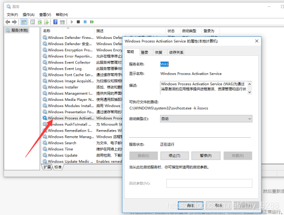Select the Windows Installer service row
This screenshot has height=215, width=284.
(82, 87)
